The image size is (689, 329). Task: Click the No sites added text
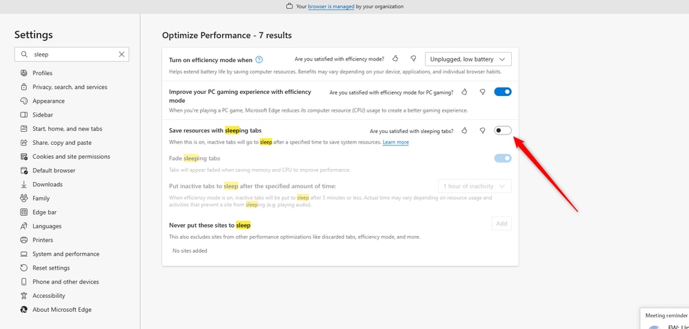point(190,251)
